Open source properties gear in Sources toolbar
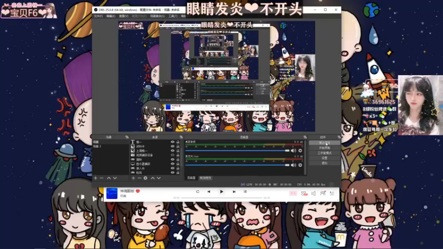The image size is (443, 249). [145, 178]
